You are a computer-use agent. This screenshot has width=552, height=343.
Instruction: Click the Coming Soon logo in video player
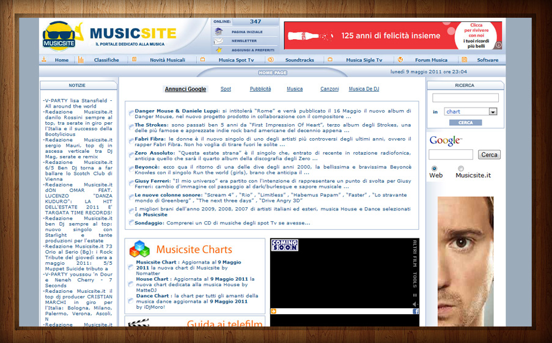click(285, 245)
